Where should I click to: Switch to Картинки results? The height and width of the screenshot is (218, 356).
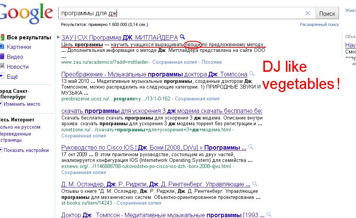pos(19,47)
